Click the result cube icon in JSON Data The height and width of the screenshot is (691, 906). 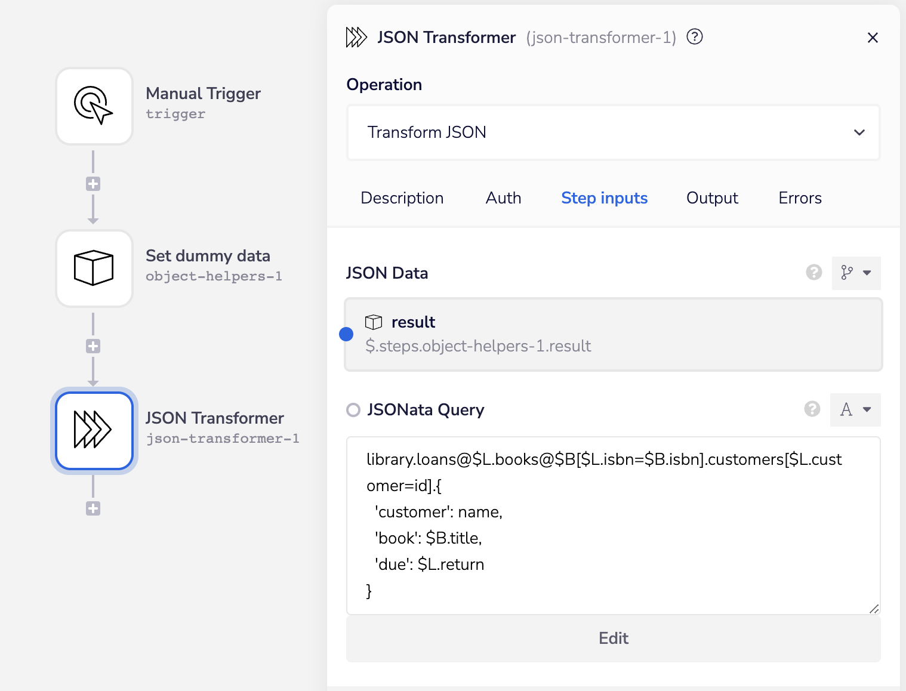374,322
